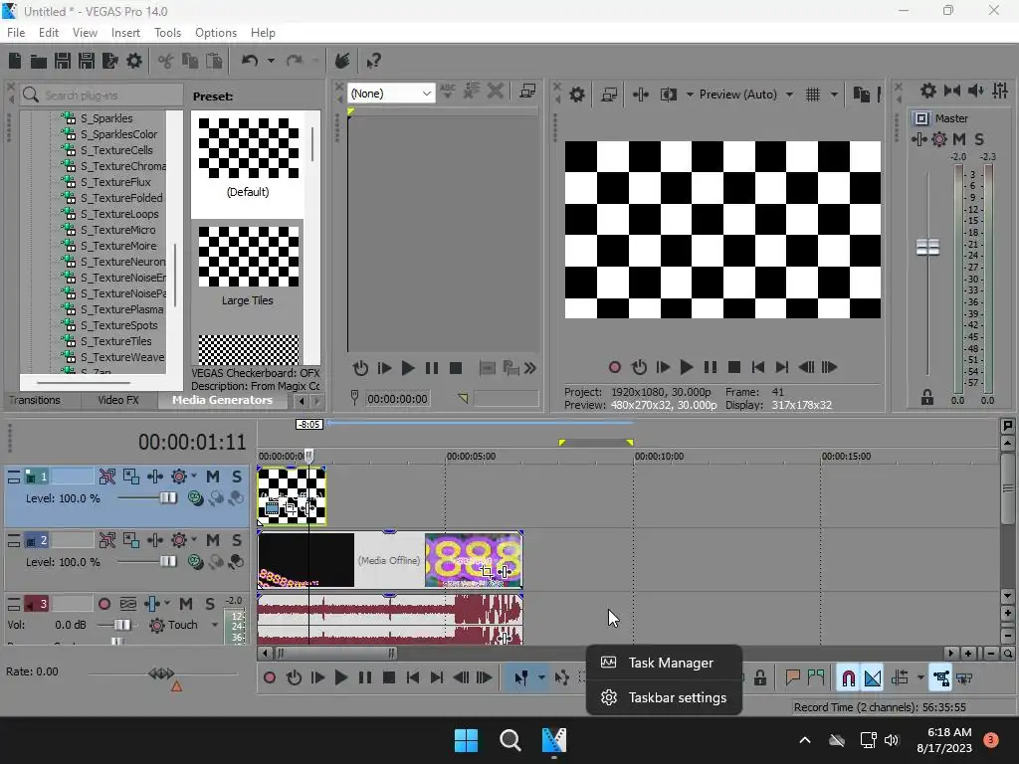1019x764 pixels.
Task: Arm audio track 3 for record
Action: [x=103, y=604]
